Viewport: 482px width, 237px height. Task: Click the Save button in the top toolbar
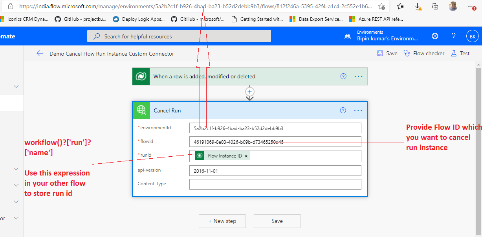387,54
